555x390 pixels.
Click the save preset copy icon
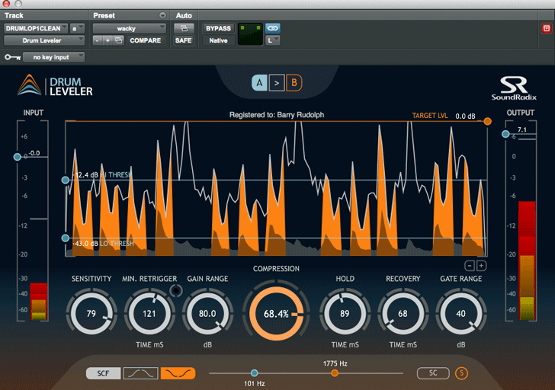pos(119,40)
